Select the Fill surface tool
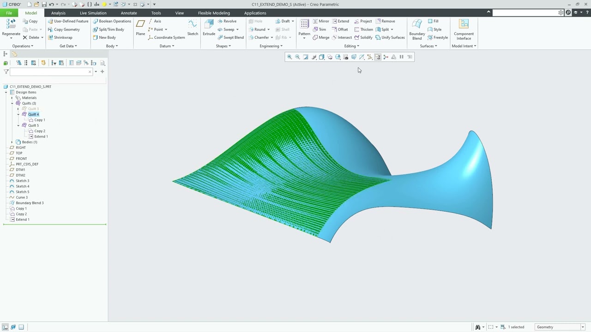Viewport: 591px width, 332px height. tap(433, 21)
